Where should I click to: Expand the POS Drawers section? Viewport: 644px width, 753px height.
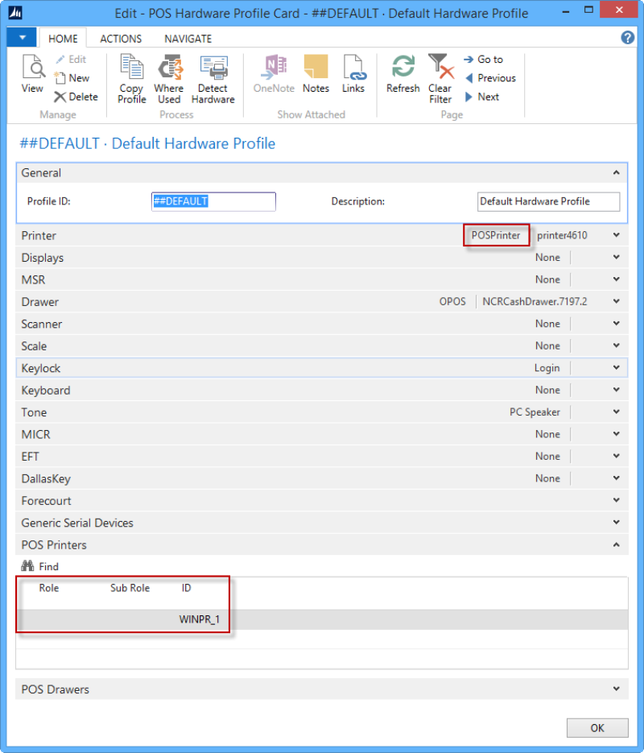pos(616,689)
